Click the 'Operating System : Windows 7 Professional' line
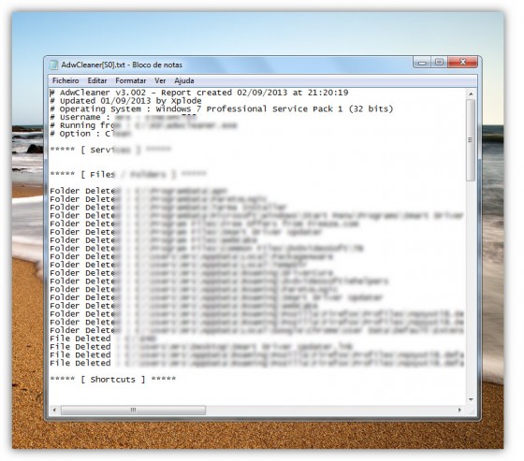The image size is (524, 461). [222, 108]
